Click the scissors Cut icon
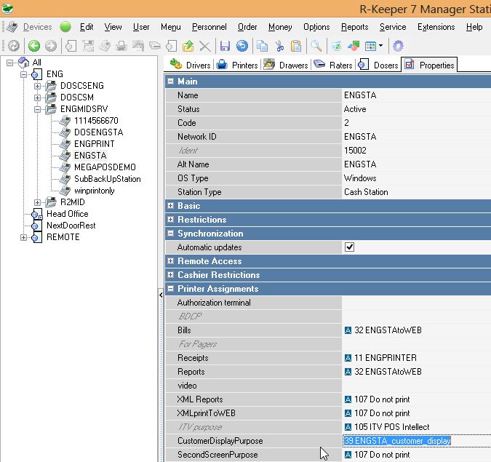491x462 pixels. (x=279, y=46)
